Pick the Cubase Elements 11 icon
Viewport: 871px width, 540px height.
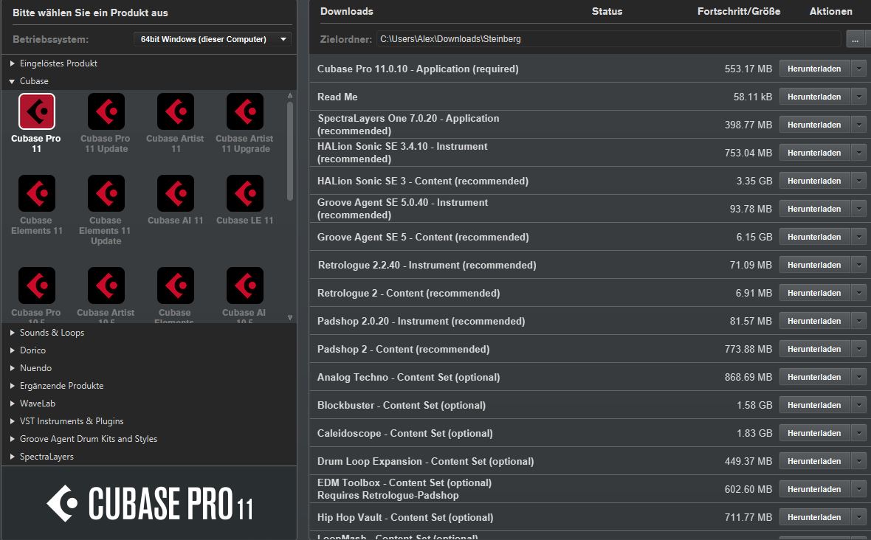pyautogui.click(x=37, y=194)
